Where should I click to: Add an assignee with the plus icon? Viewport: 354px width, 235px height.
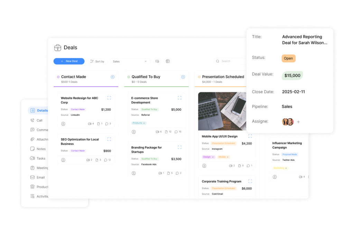coord(298,122)
